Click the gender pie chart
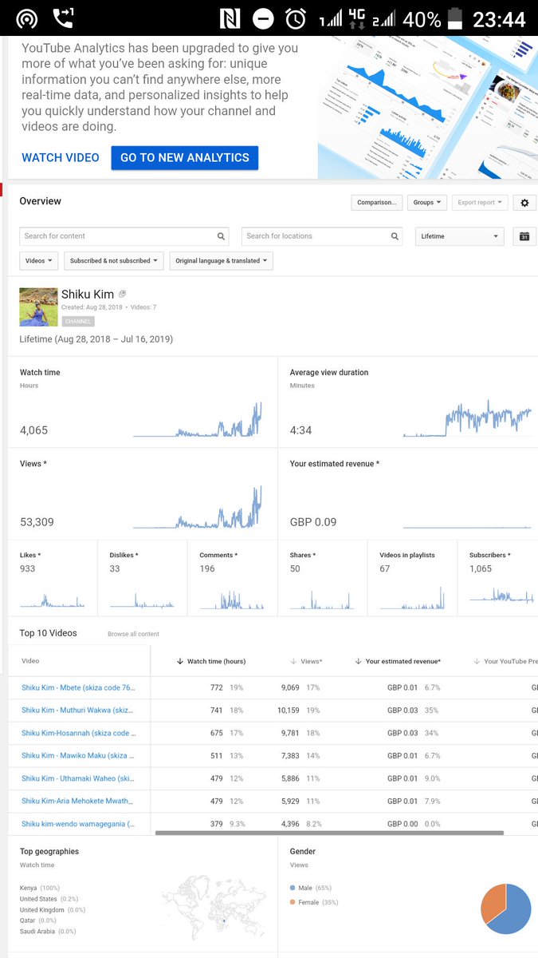This screenshot has width=538, height=958. (x=506, y=908)
